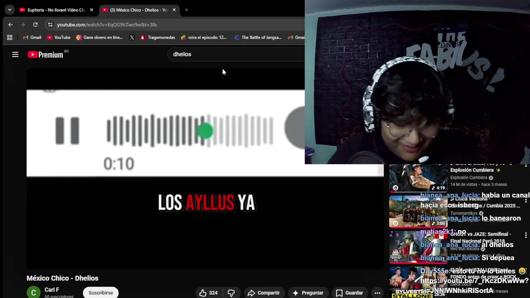Select the México Chico - Dhelios tab

[139, 10]
